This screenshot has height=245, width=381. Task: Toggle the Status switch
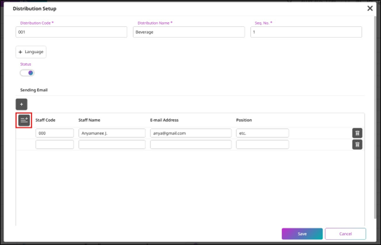click(27, 73)
